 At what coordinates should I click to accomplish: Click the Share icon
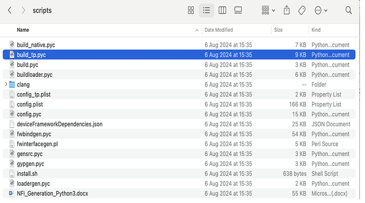pos(287,11)
